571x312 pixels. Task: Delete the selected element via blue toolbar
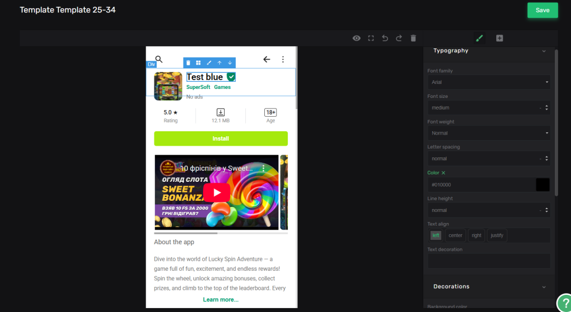pos(188,63)
